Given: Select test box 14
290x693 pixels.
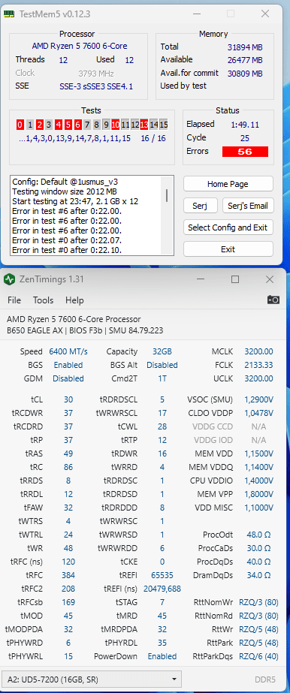Looking at the screenshot, I should (154, 125).
